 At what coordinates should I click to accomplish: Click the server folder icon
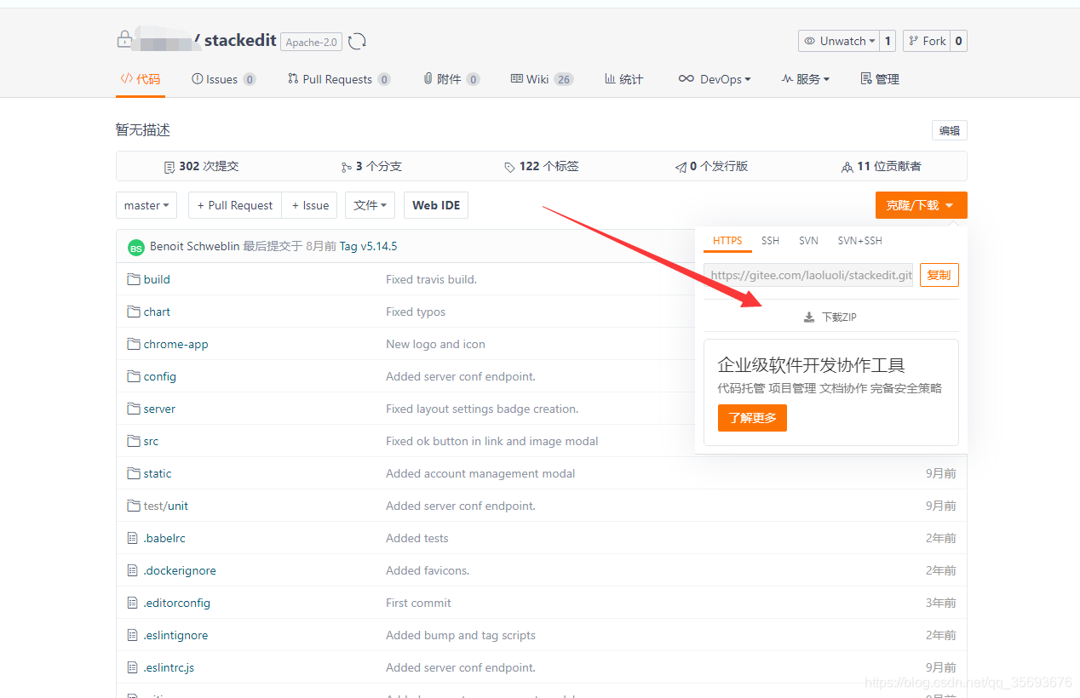click(133, 409)
